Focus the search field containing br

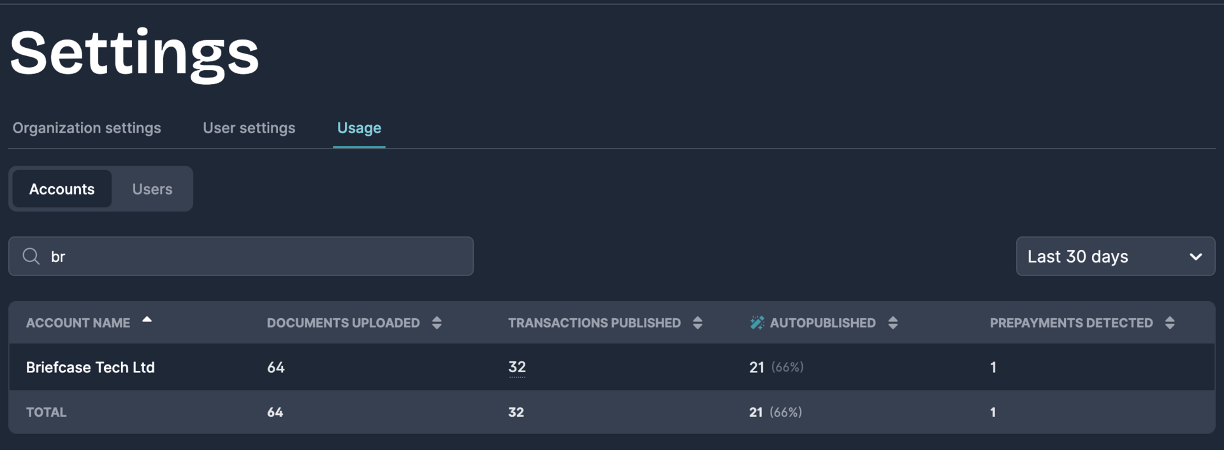click(241, 256)
